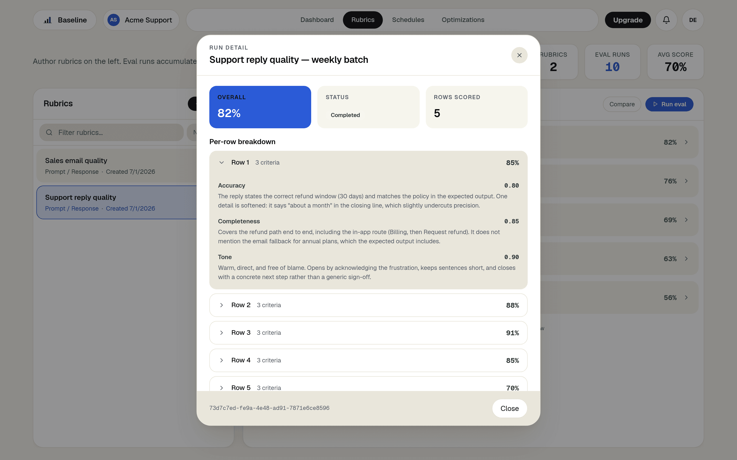Click the Compare button
The image size is (737, 460).
pos(622,104)
